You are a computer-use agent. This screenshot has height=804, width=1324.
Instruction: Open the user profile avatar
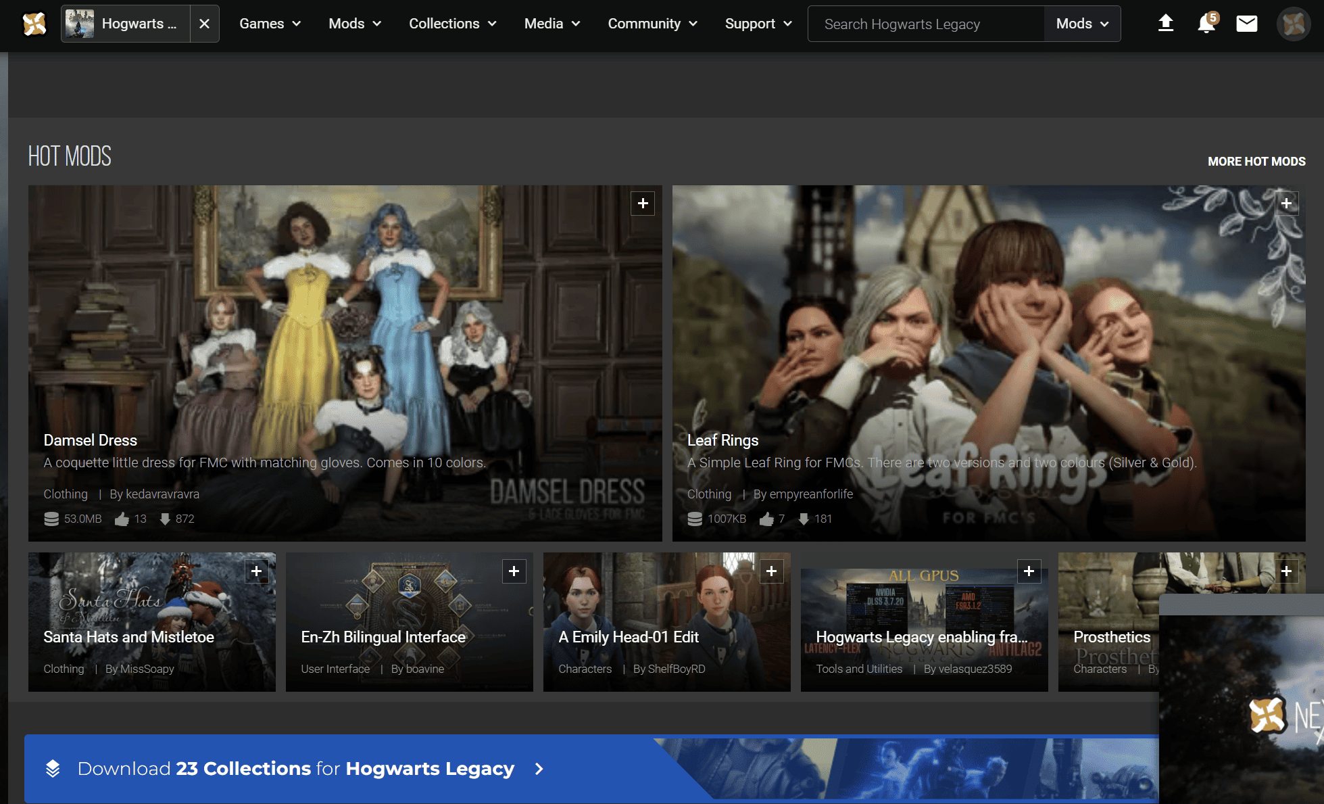[x=1293, y=24]
